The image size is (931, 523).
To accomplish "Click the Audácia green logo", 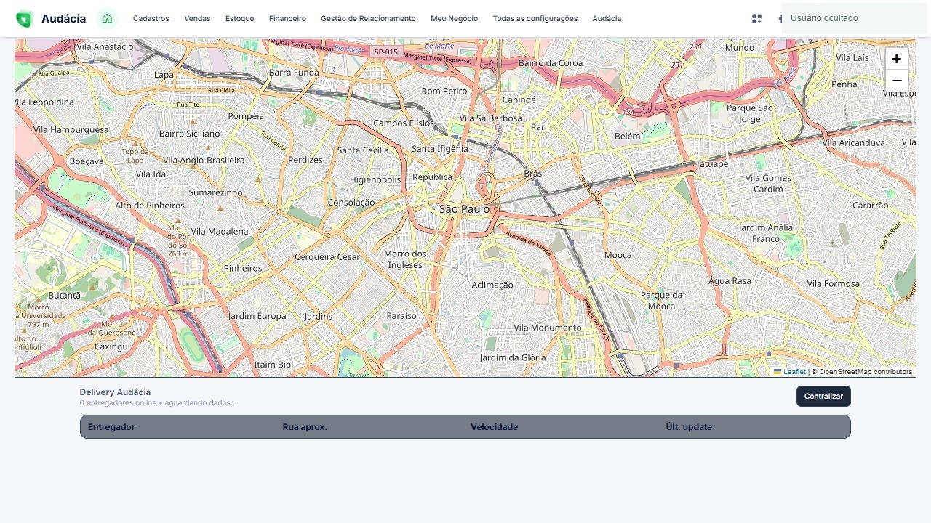I will pyautogui.click(x=24, y=19).
